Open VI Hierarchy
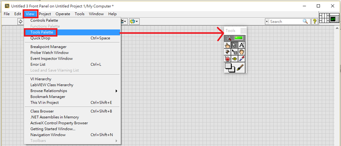Screen dimensions: 341x146 (x=72, y=79)
